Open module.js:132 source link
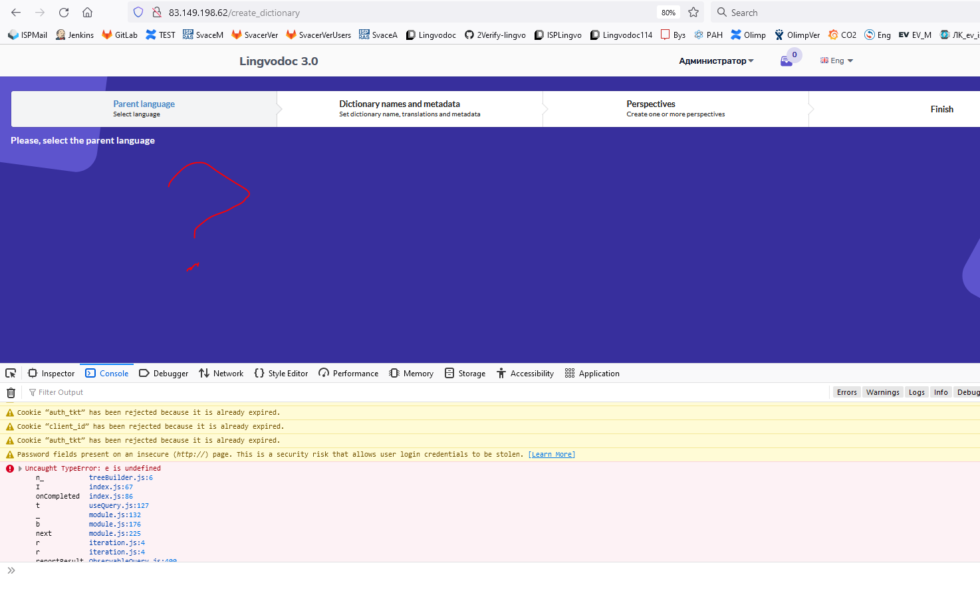The height and width of the screenshot is (591, 980). [x=115, y=515]
